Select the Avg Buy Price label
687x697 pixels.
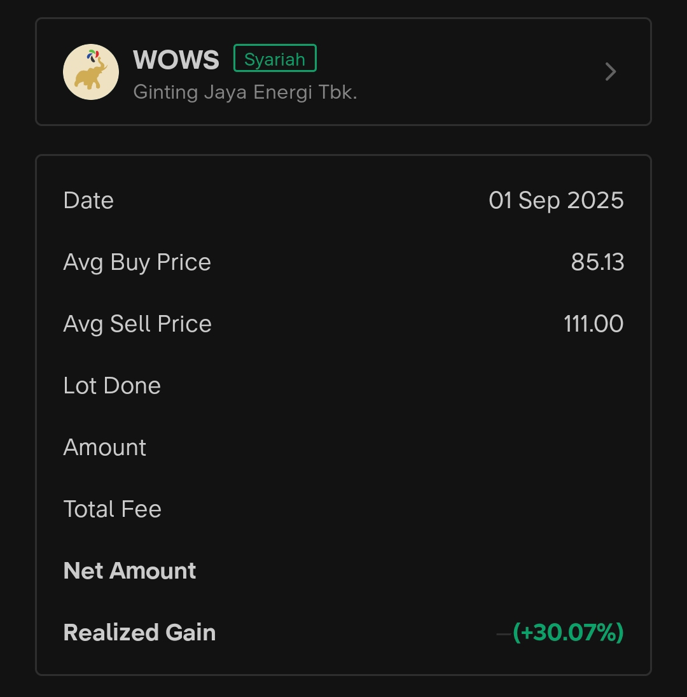pyautogui.click(x=137, y=262)
